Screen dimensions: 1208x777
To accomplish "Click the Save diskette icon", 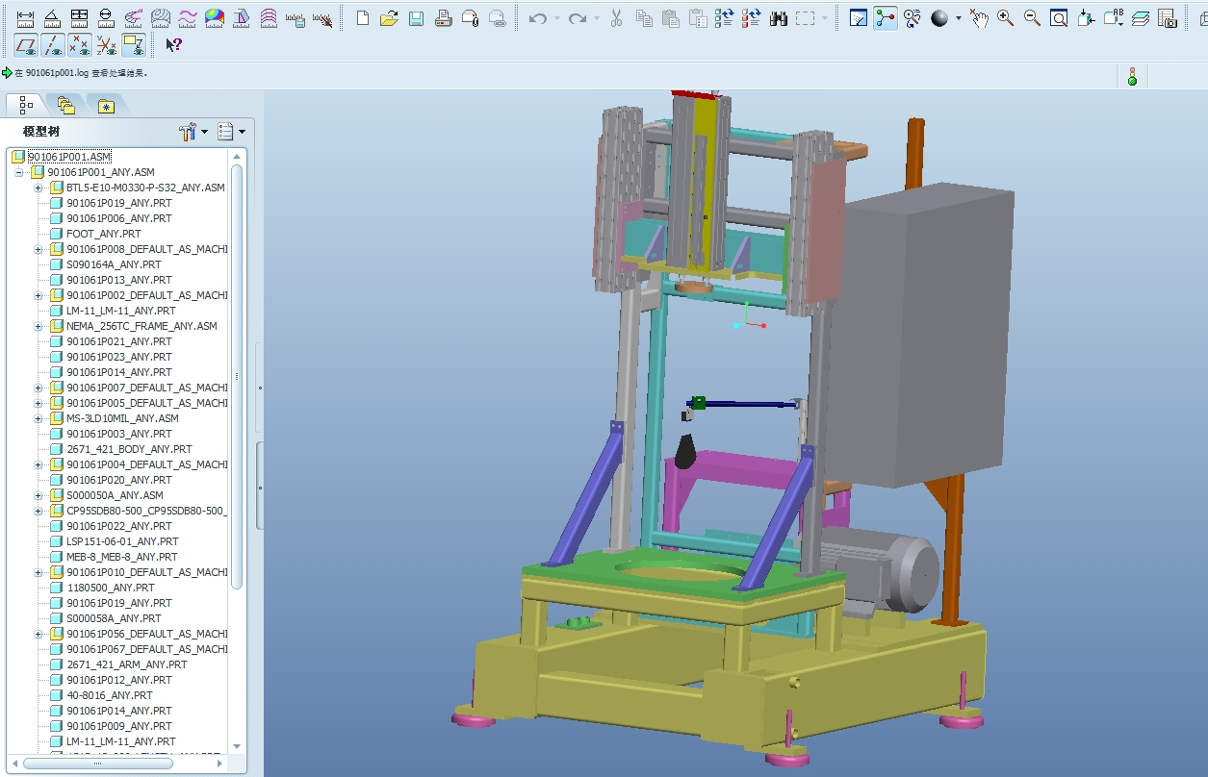I will tap(416, 18).
